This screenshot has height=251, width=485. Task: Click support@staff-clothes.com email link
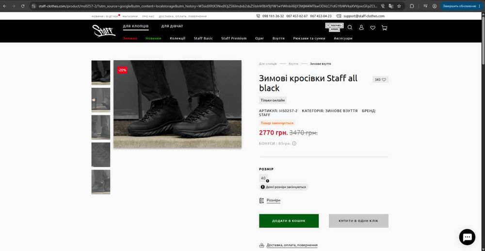(364, 16)
